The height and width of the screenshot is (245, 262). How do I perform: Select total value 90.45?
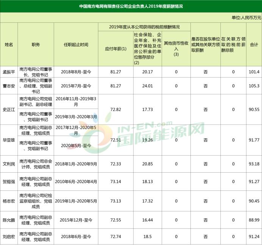254,201
